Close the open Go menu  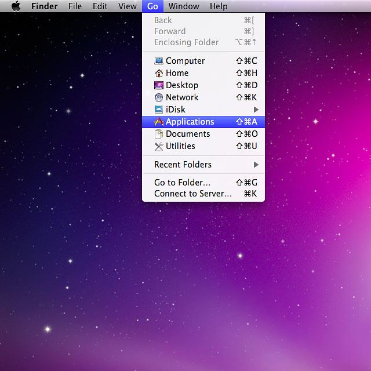point(152,6)
